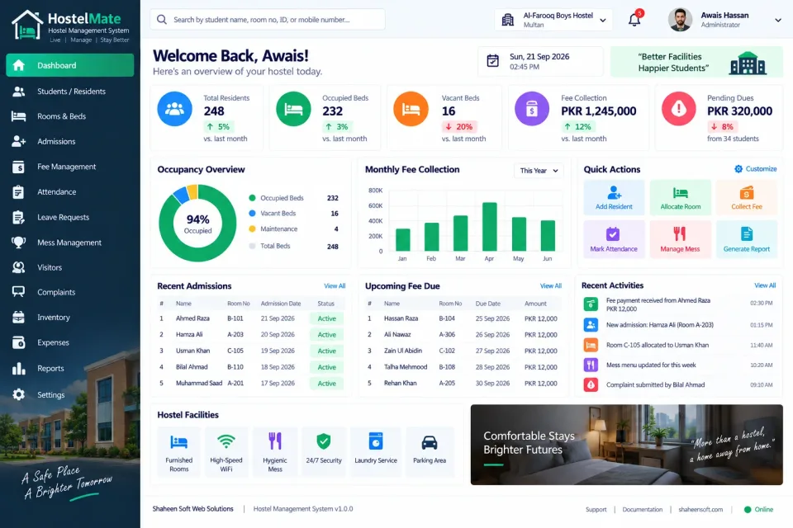
Task: Open Mess Management in sidebar
Action: (x=69, y=243)
